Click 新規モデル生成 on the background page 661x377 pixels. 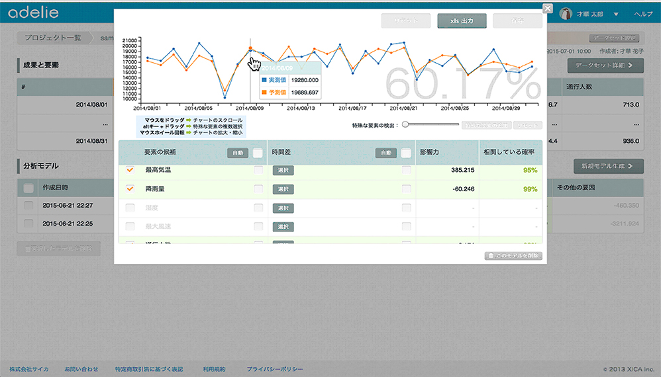608,166
